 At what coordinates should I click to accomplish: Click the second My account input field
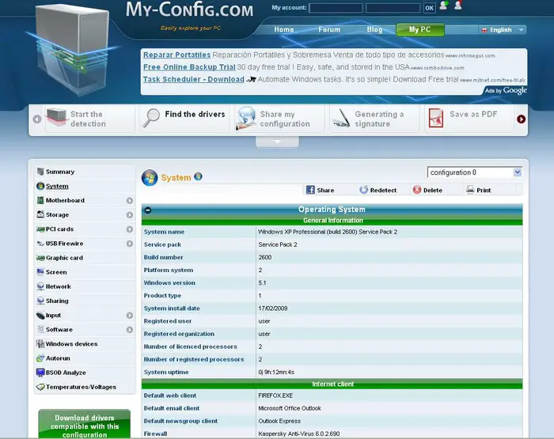(393, 8)
